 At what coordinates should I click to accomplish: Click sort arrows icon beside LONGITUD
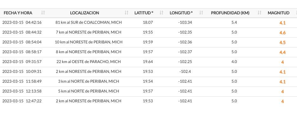[x=201, y=13]
